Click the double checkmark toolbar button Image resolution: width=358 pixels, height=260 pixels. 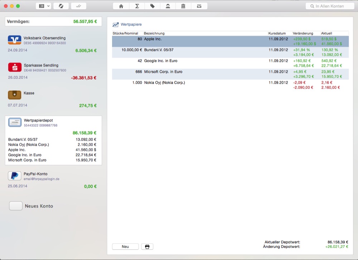tap(78, 6)
